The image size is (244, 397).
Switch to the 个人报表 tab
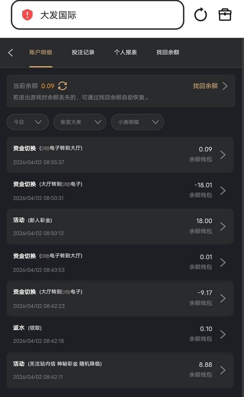point(126,52)
